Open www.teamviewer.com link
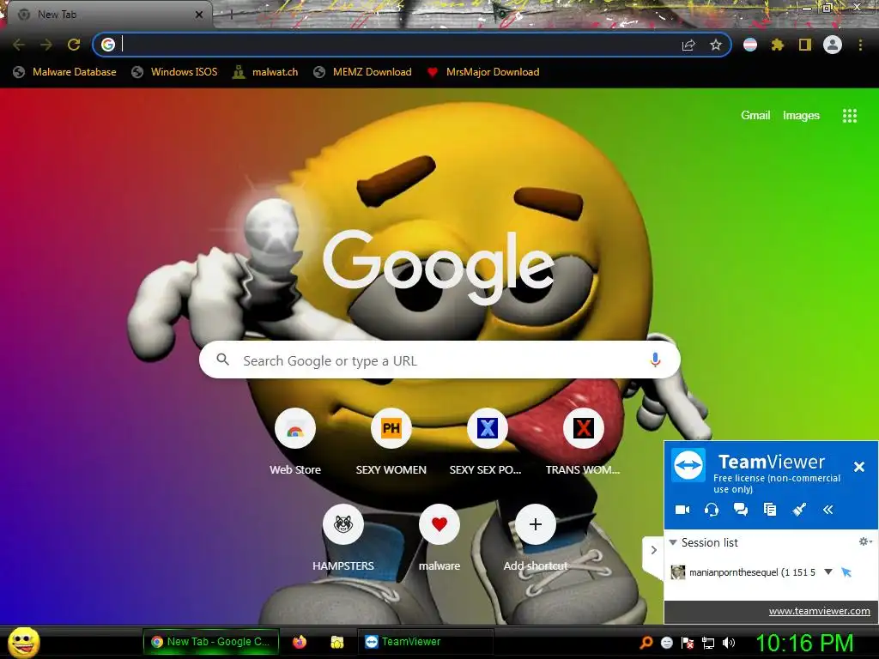This screenshot has height=659, width=879. click(819, 611)
